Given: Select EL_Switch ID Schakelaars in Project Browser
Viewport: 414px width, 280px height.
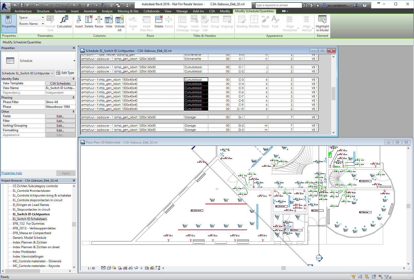Looking at the screenshot, I should (x=30, y=219).
